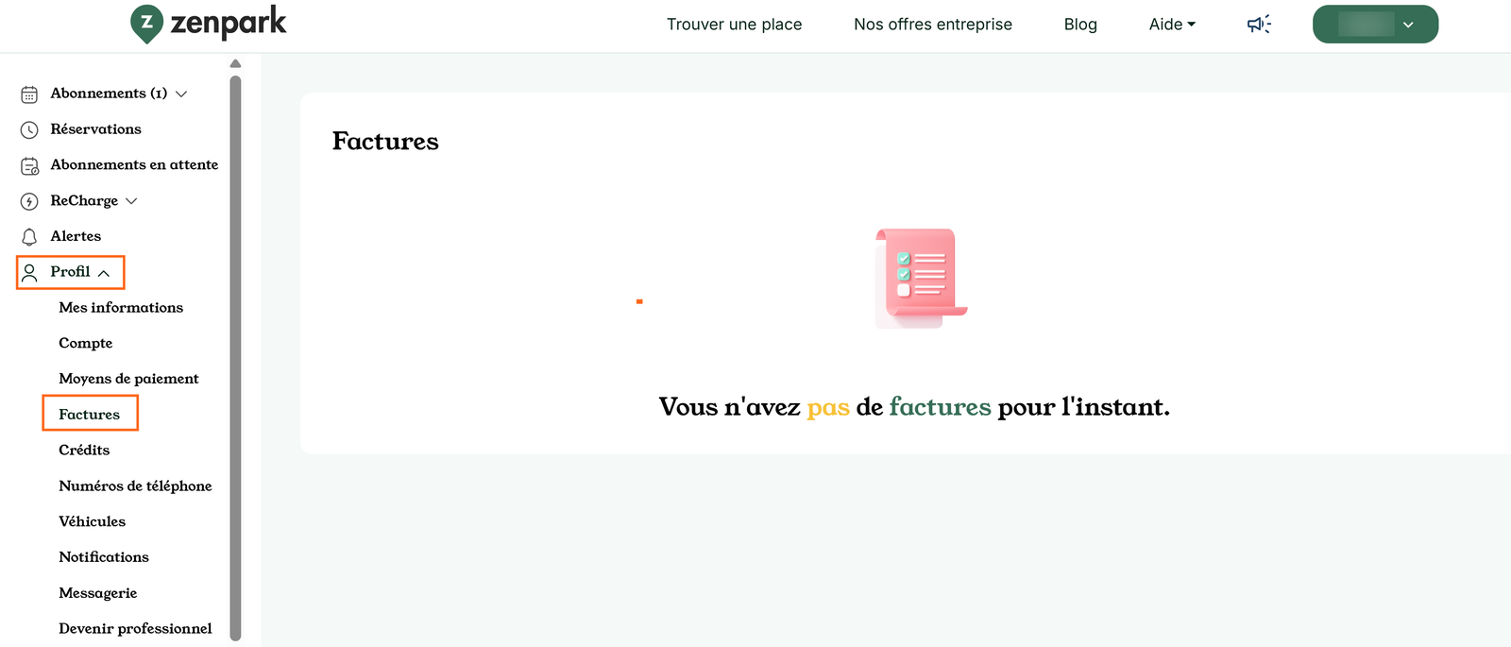
Task: Select Compte under Profil
Action: click(85, 344)
